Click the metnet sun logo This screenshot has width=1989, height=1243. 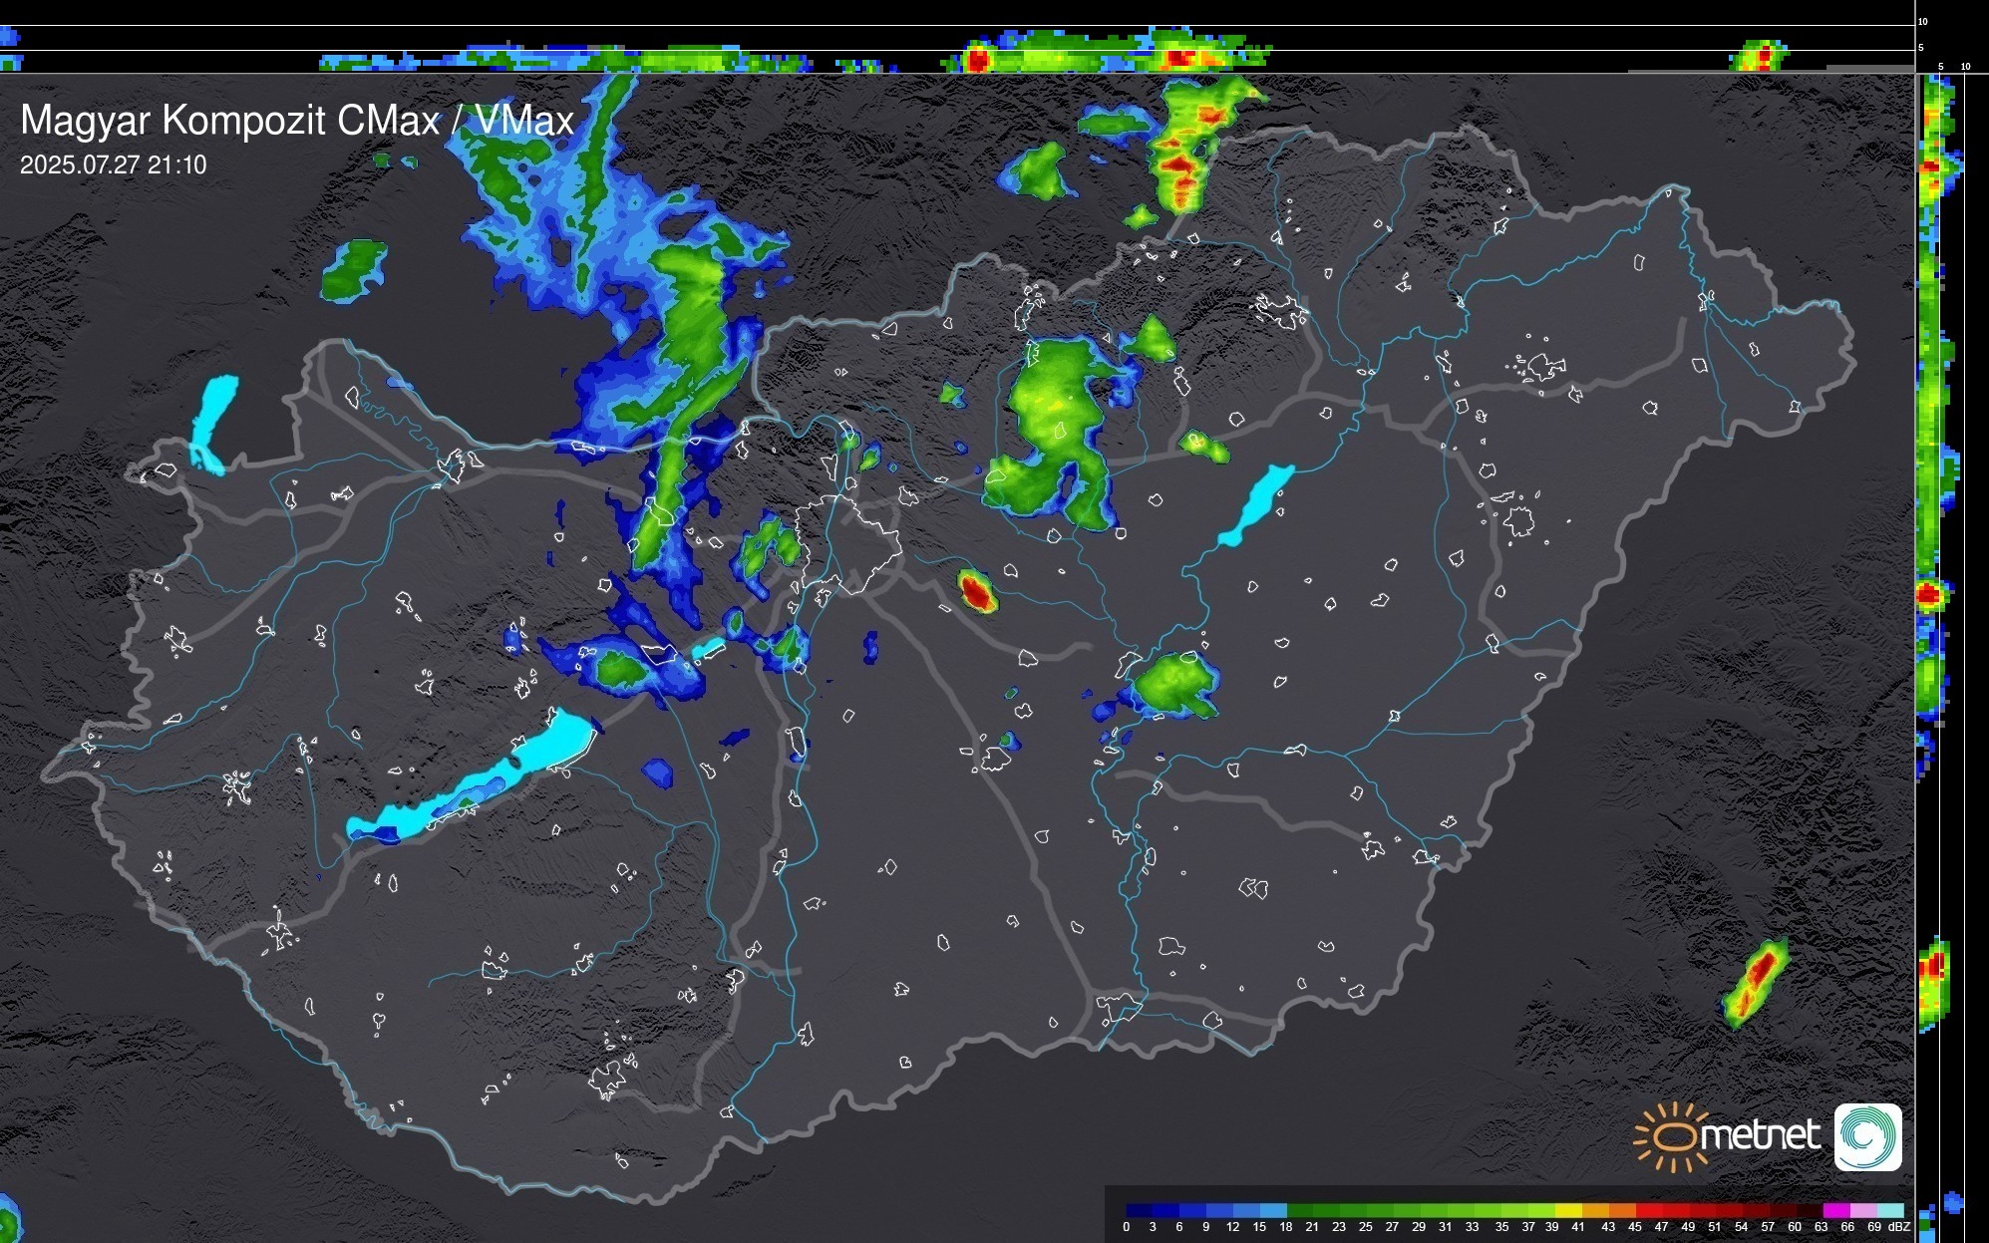tap(1677, 1136)
